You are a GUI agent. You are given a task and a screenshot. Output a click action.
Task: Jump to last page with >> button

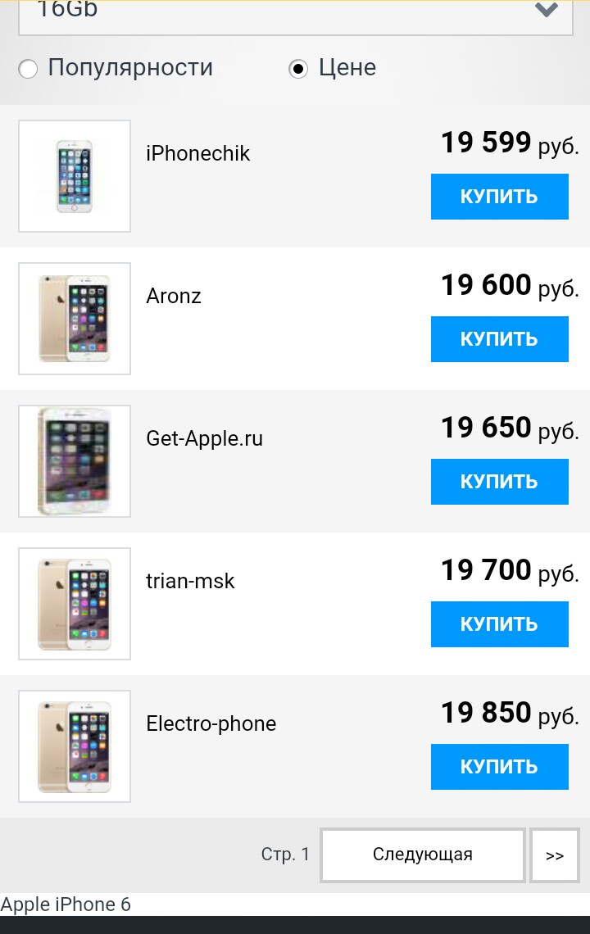coord(555,855)
